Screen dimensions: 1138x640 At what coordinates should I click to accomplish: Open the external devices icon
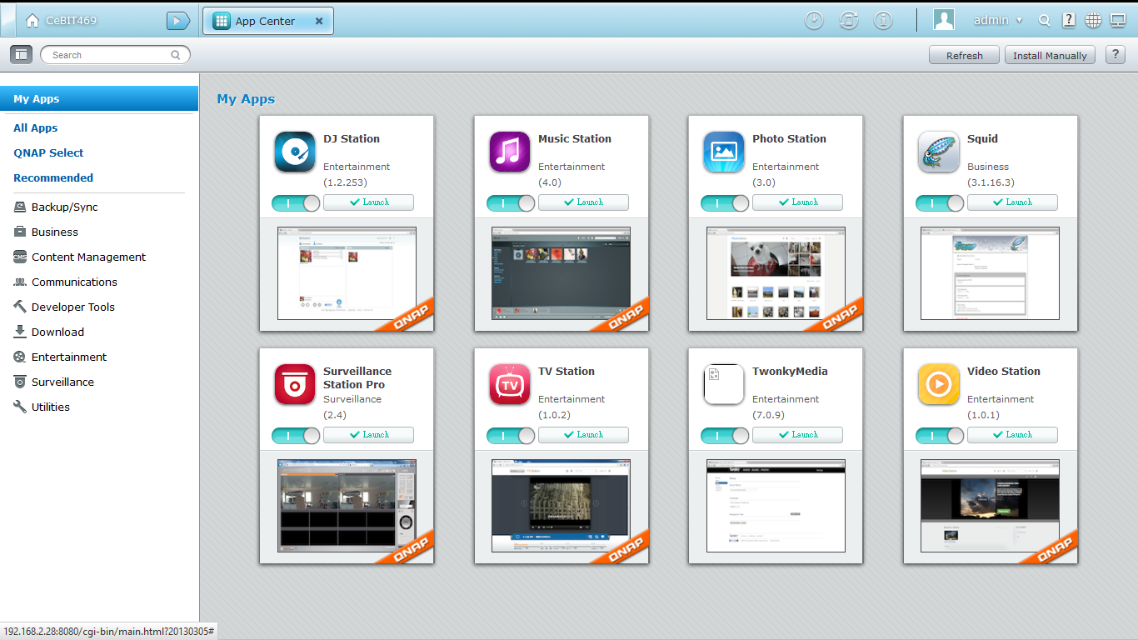(x=849, y=21)
